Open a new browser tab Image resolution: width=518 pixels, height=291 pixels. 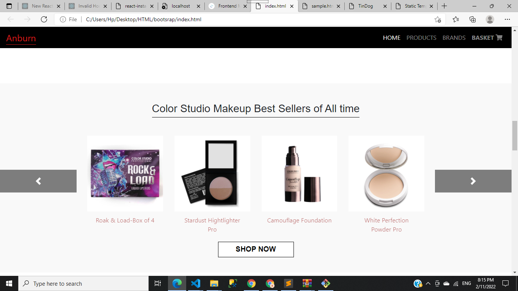[444, 6]
